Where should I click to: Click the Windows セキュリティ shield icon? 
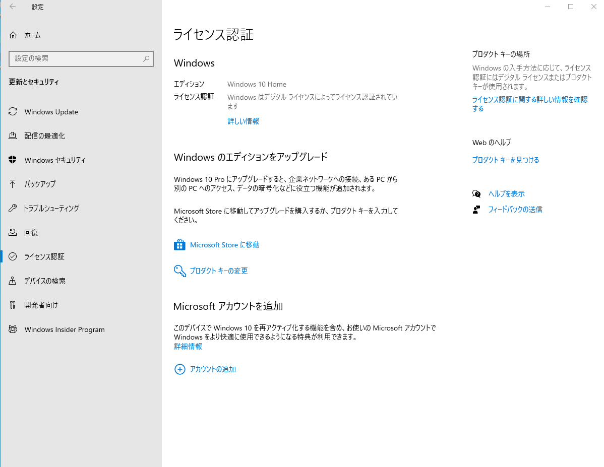[x=13, y=160]
